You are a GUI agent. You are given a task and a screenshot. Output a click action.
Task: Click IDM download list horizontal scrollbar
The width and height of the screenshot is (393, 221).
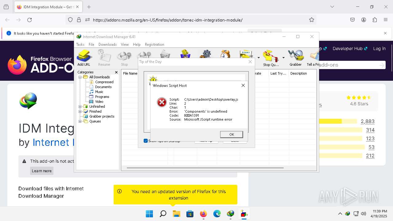pos(205,168)
